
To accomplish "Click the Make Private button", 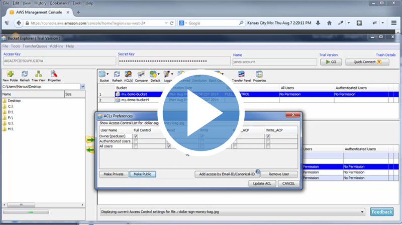I will [113, 174].
